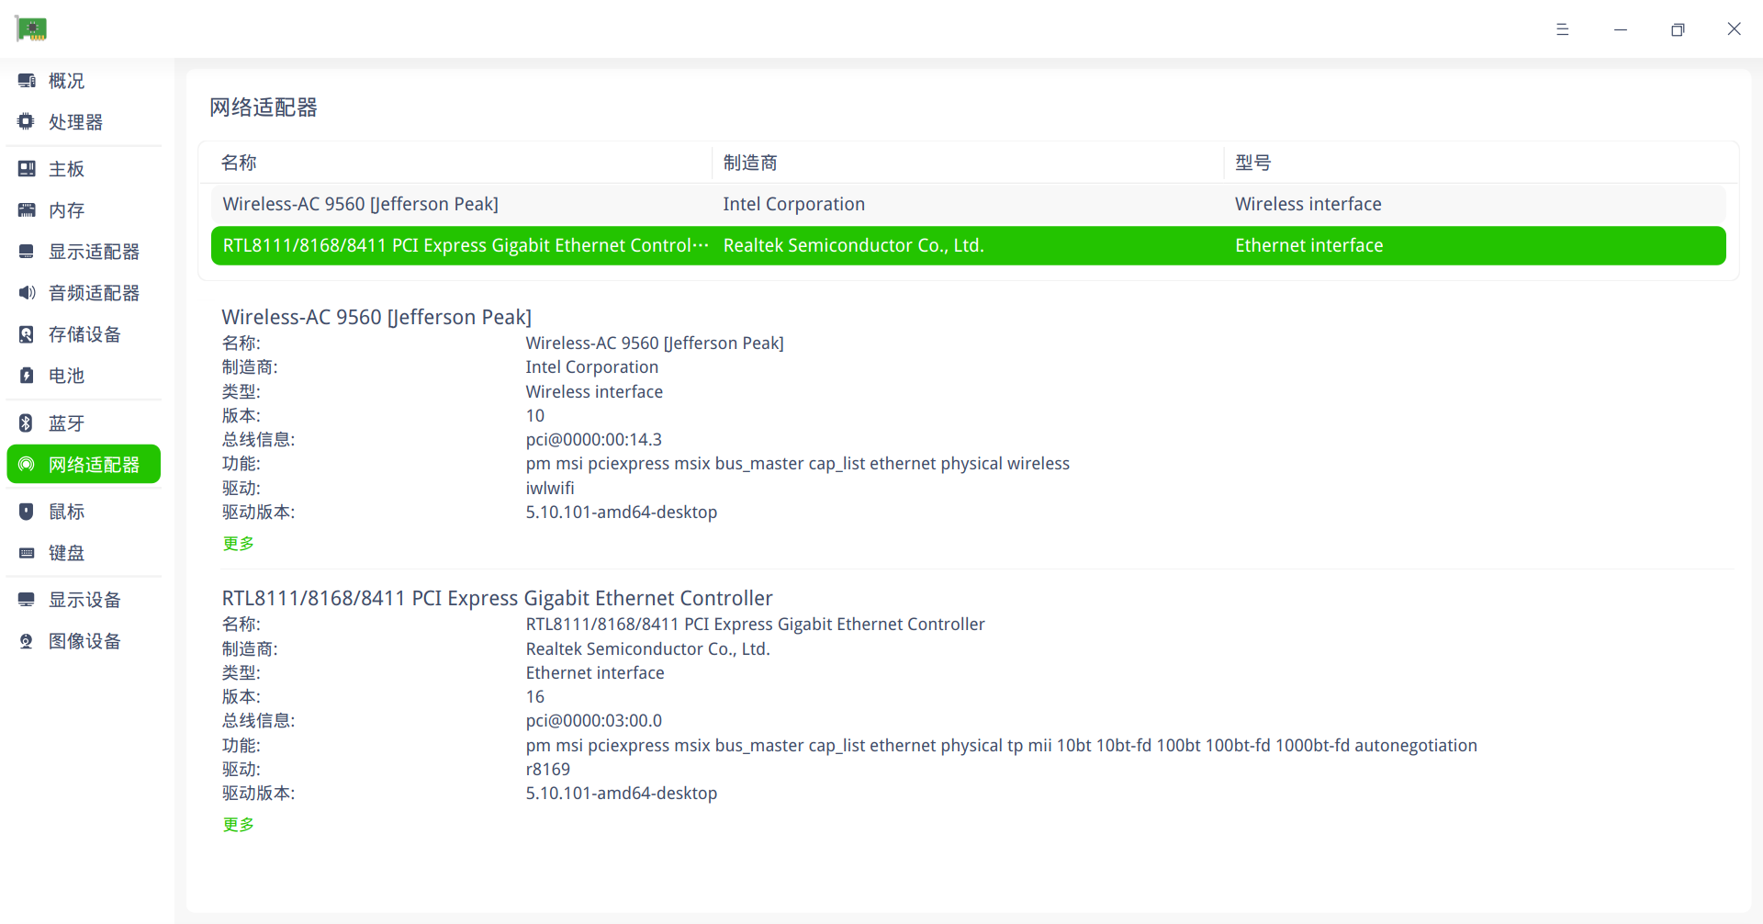
Task: Click the 键盘 keyboard icon
Action: (27, 553)
